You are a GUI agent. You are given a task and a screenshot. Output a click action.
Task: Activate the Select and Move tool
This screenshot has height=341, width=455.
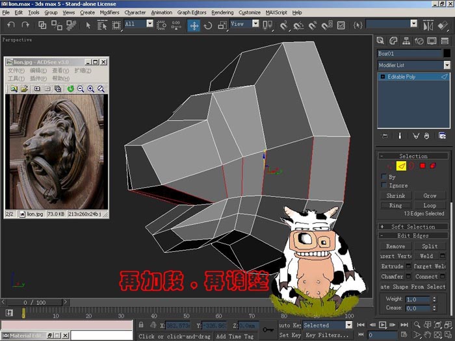coord(194,25)
